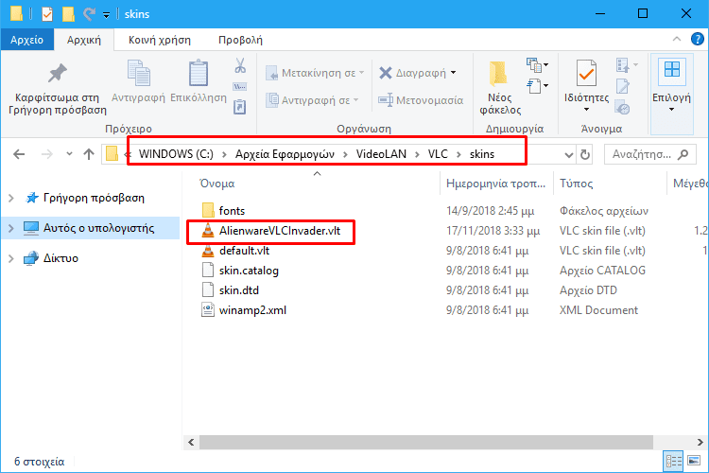The image size is (709, 473).
Task: Click the VLC cone icon of default.vlt
Action: pyautogui.click(x=208, y=251)
